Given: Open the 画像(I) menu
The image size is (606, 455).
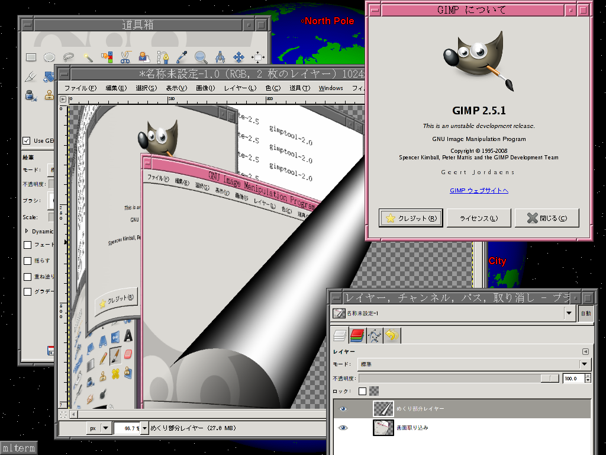Looking at the screenshot, I should [205, 88].
